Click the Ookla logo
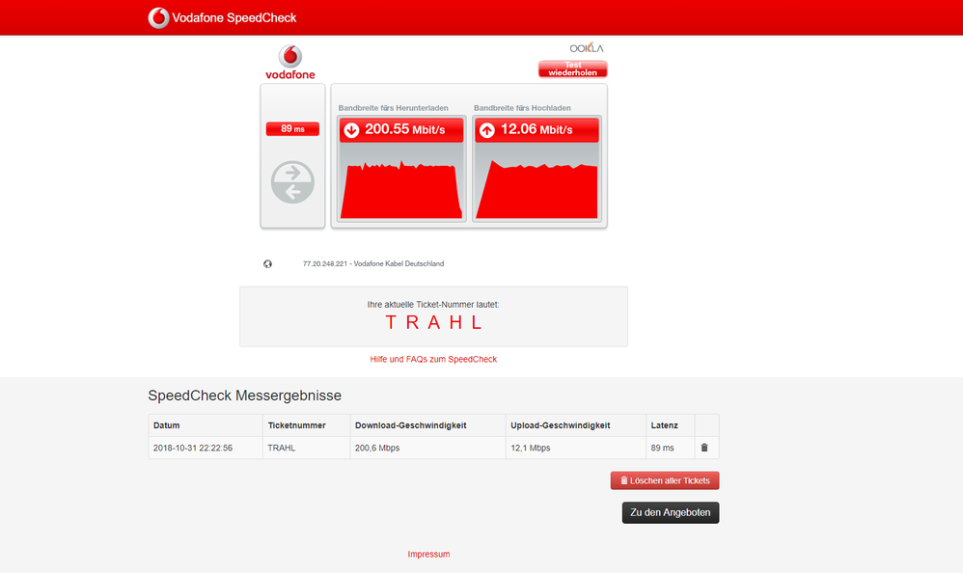 [x=587, y=48]
